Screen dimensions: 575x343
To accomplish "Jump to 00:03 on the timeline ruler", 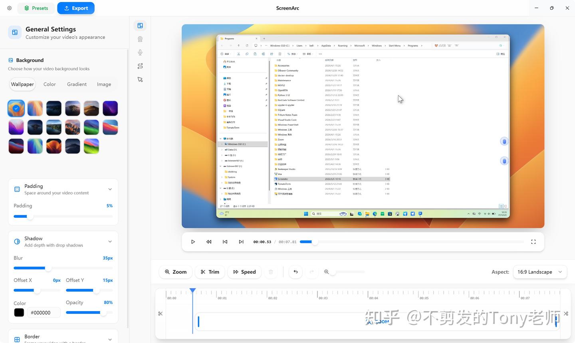I will [x=323, y=298].
